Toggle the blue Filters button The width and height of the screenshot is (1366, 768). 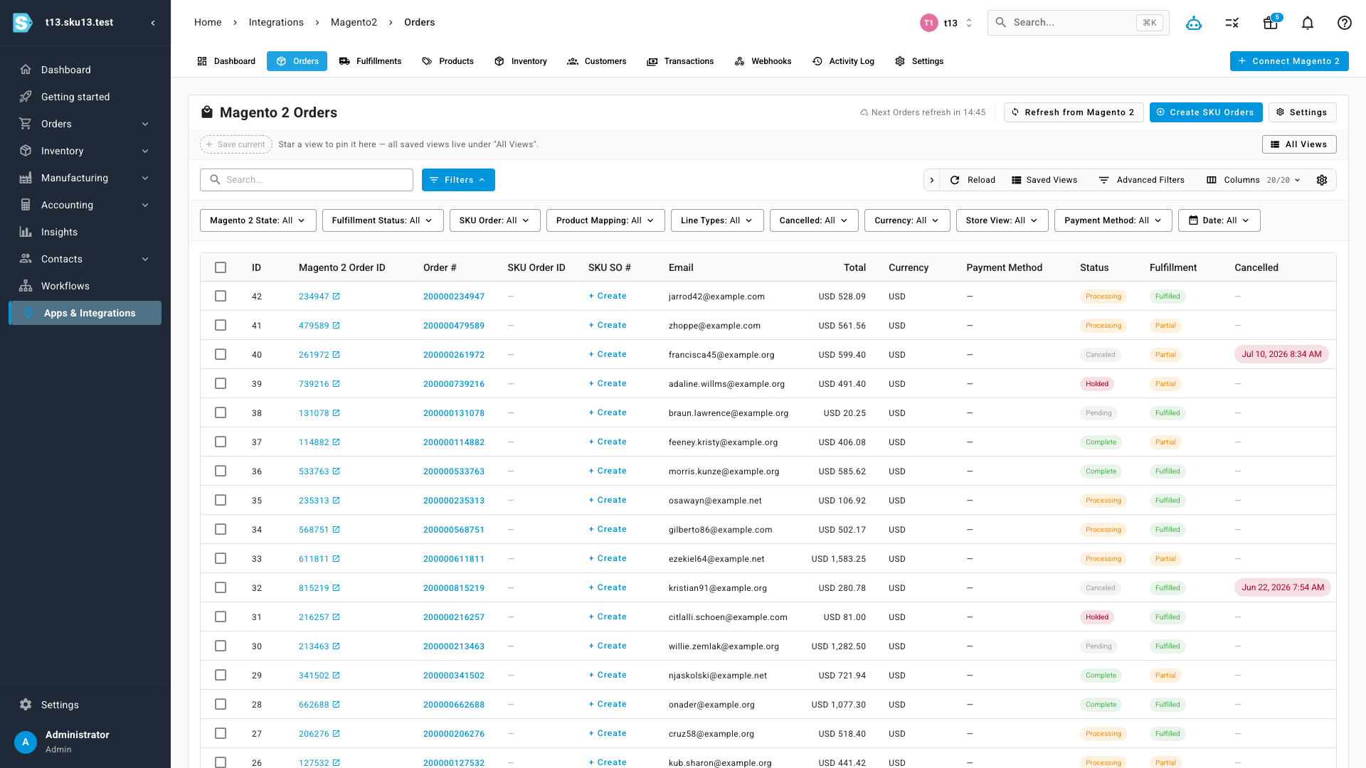click(x=458, y=180)
